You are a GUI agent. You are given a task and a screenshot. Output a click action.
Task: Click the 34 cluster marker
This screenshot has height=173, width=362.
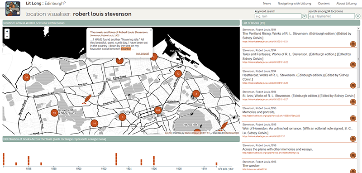[x=27, y=77]
